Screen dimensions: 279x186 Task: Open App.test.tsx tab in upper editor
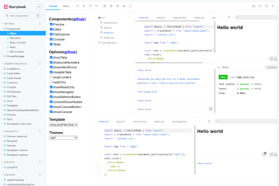click(x=179, y=18)
